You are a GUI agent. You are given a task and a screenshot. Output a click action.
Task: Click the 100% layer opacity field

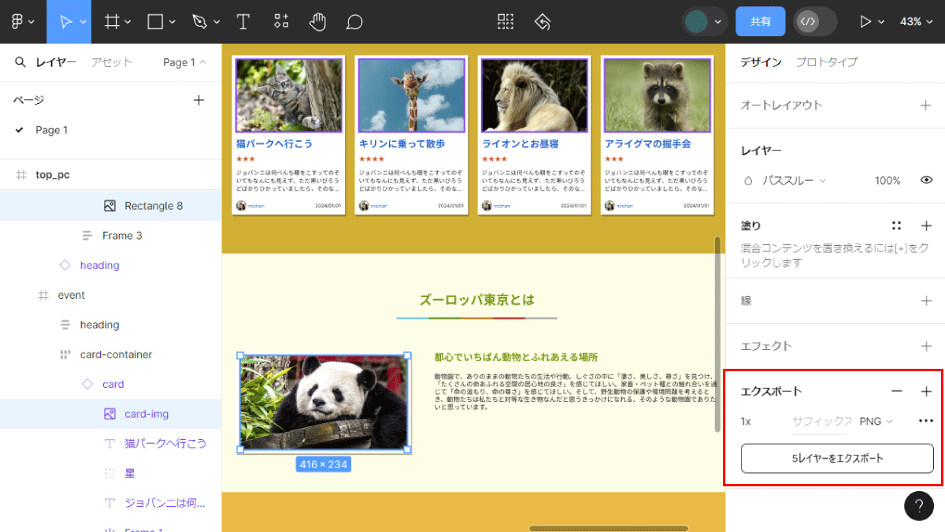[x=888, y=180]
